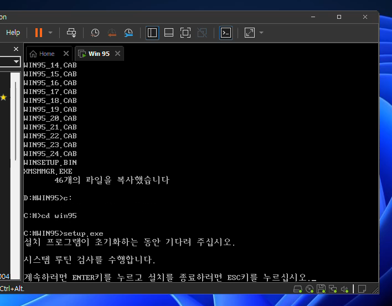Click the stretch guest display icon
This screenshot has height=306, width=392.
point(250,33)
